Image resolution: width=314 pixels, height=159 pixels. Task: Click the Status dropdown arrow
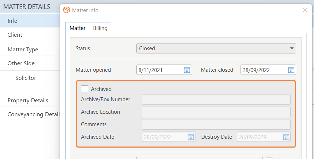tap(292, 48)
